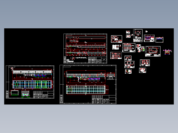Viewport: 178px width, 133px height.
Task: Select the tall detail sheet with arch-shaped part
Action: [x=138, y=35]
